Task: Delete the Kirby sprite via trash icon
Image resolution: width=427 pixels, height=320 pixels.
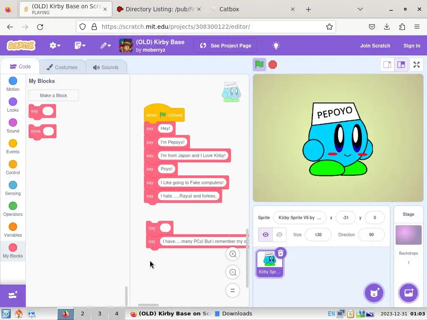Action: [281, 253]
